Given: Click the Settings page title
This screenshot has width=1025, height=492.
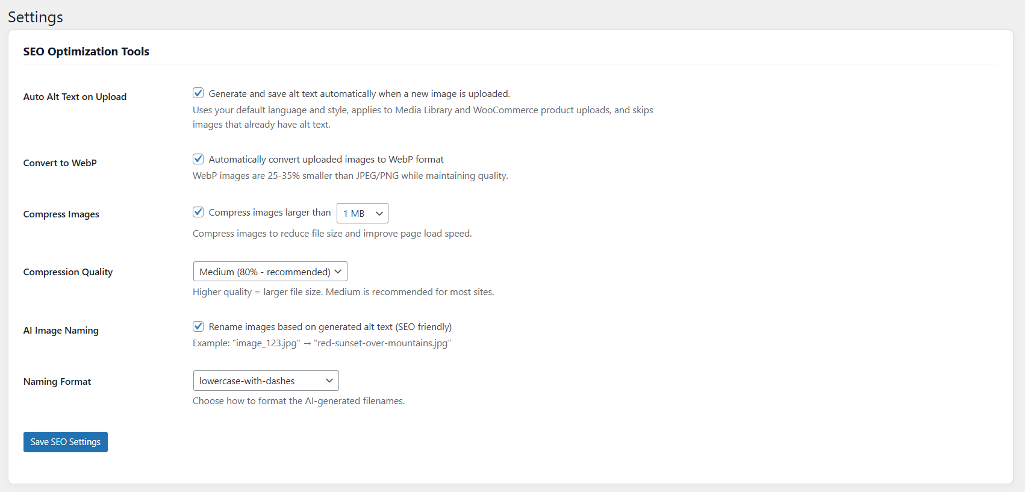Looking at the screenshot, I should click(x=36, y=17).
